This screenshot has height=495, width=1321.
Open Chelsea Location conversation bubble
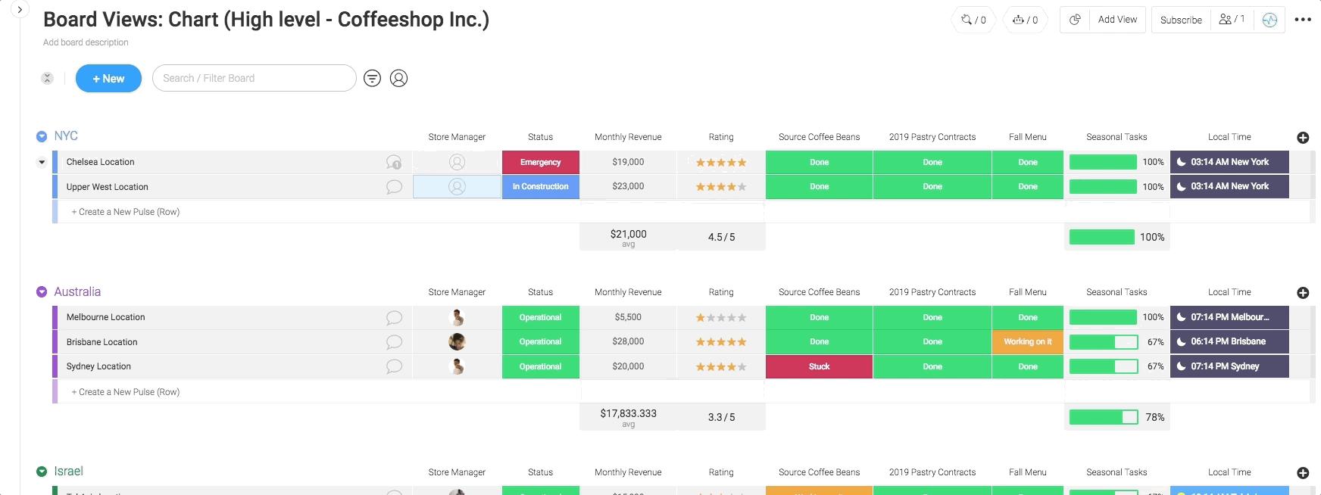pyautogui.click(x=394, y=162)
